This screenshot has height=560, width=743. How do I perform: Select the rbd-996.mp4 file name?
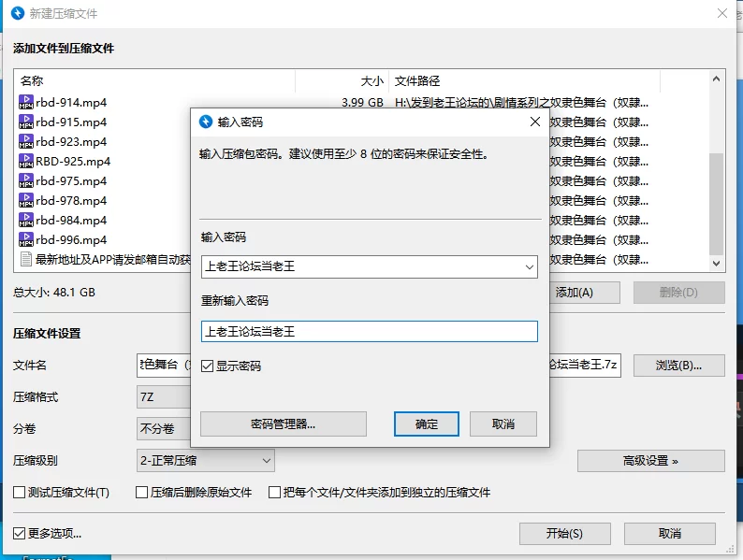[71, 239]
